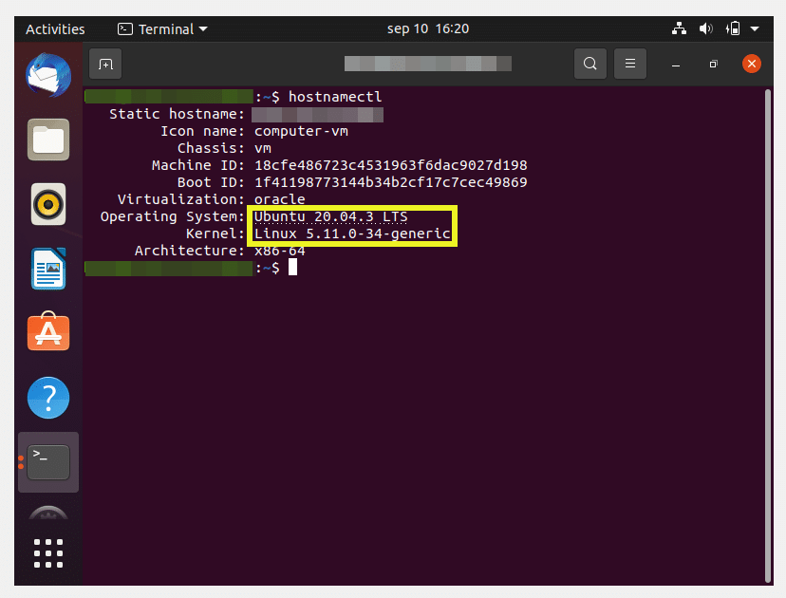Launch Rhythmbox music player from the dock
Viewport: 786px width, 598px height.
click(47, 204)
